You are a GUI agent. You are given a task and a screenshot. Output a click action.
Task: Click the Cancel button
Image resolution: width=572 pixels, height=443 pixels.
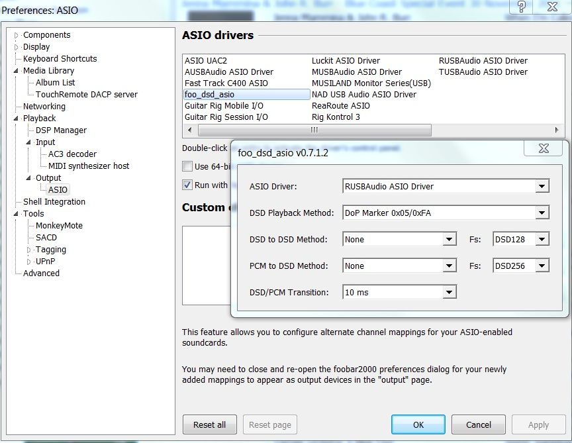(479, 424)
